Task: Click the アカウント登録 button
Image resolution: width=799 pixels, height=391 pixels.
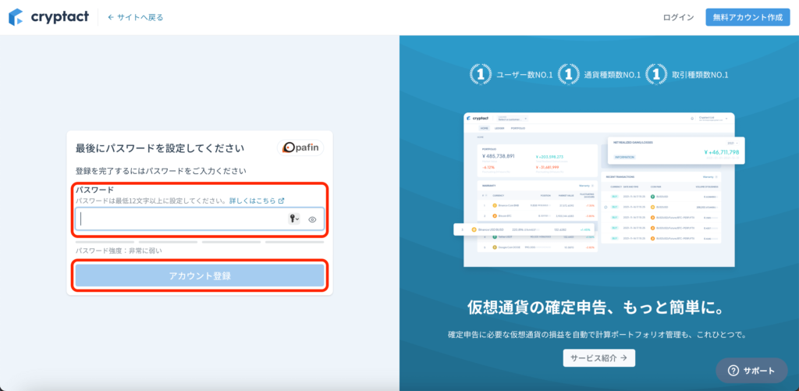Action: point(200,275)
